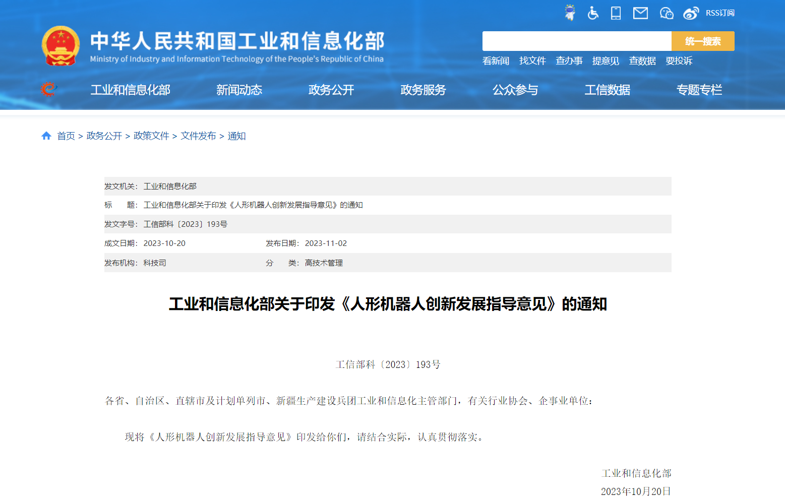Viewport: 785px width, 500px height.
Task: Go to 政策文件 in the breadcrumb
Action: click(151, 136)
